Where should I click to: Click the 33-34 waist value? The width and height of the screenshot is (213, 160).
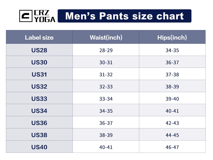[106, 99]
